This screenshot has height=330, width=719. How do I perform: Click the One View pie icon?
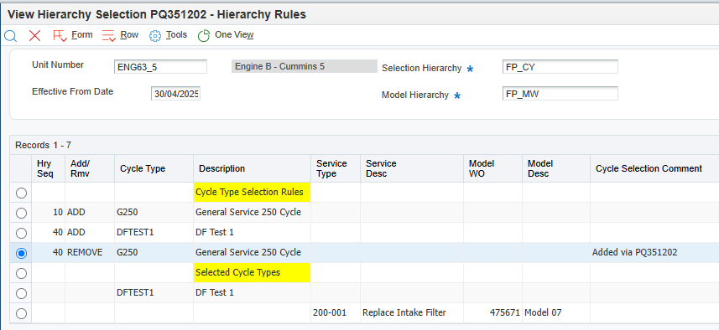click(x=204, y=36)
